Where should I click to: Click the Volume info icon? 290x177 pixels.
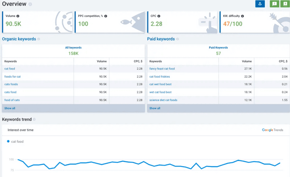[18, 16]
